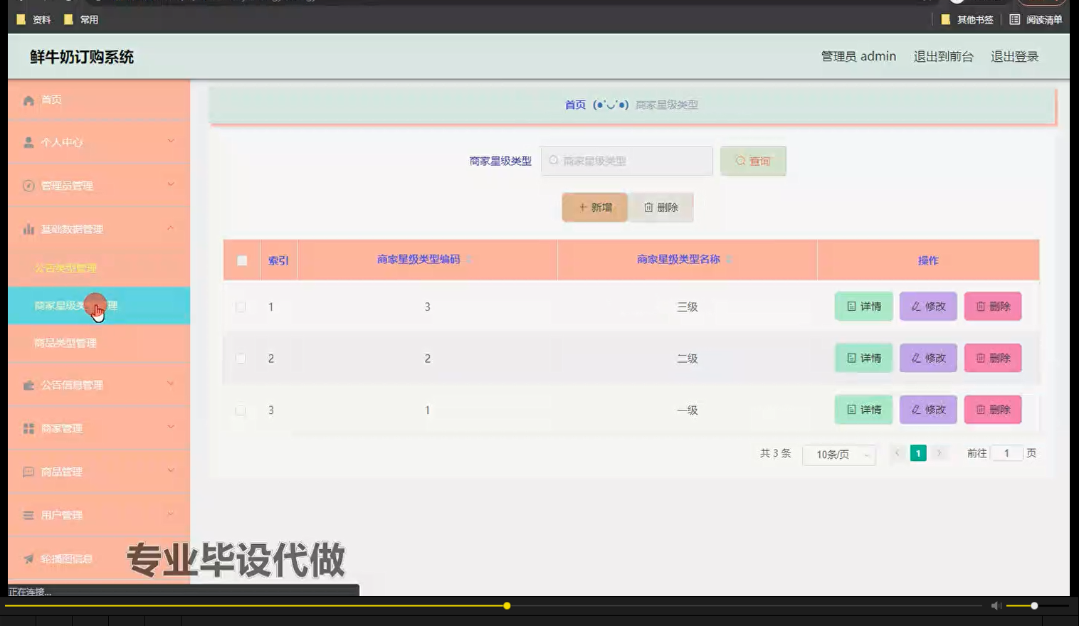Click 退出到前台 in the top bar
Viewport: 1079px width, 626px height.
[944, 56]
